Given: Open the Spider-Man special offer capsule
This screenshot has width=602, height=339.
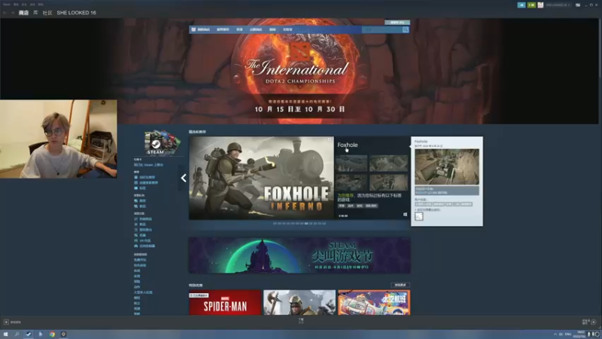Looking at the screenshot, I should (224, 303).
